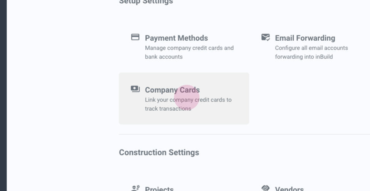Open the Payment Methods settings title
370x191 pixels.
[176, 38]
